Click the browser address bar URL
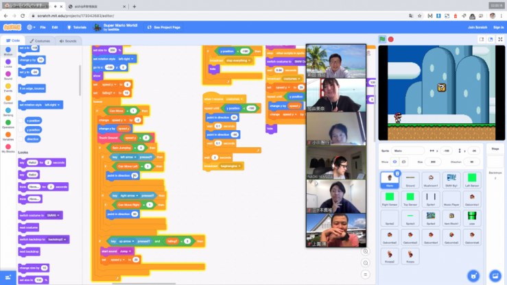Image resolution: width=507 pixels, height=285 pixels. (75, 16)
